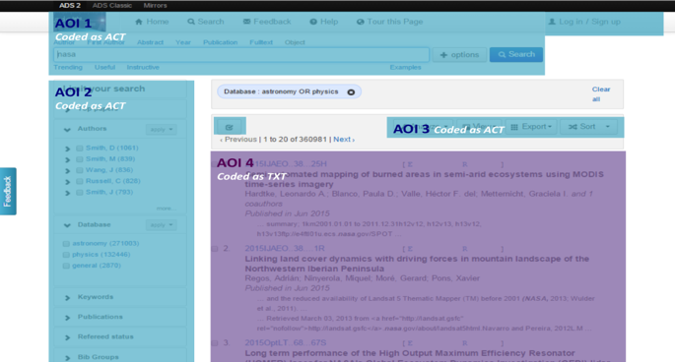Click Clear all filters link
This screenshot has height=362, width=675.
(x=601, y=94)
